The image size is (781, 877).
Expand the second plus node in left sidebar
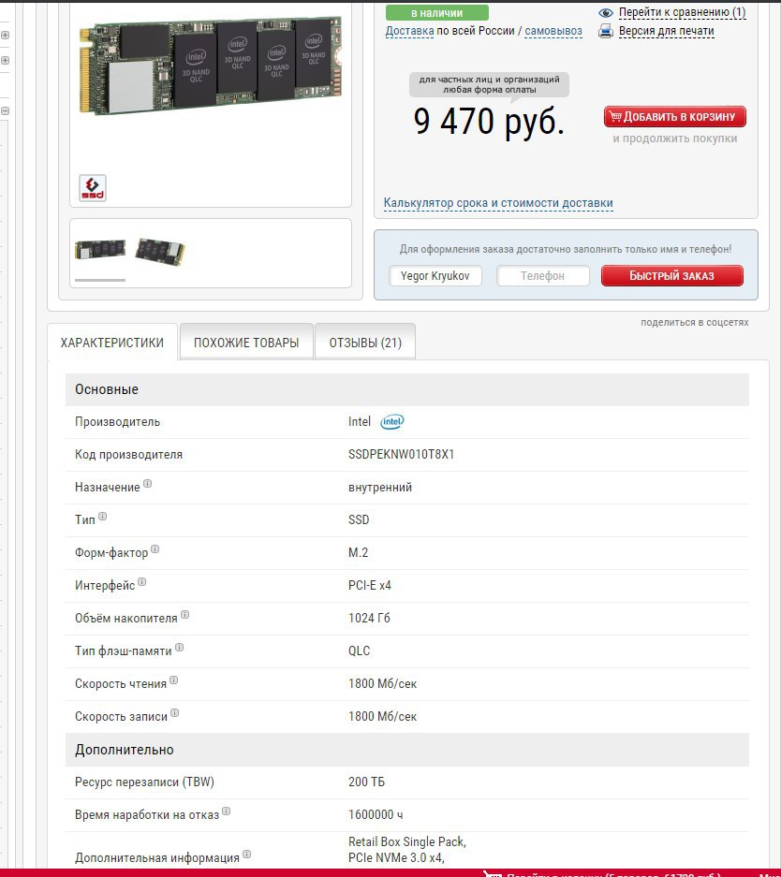click(x=5, y=61)
